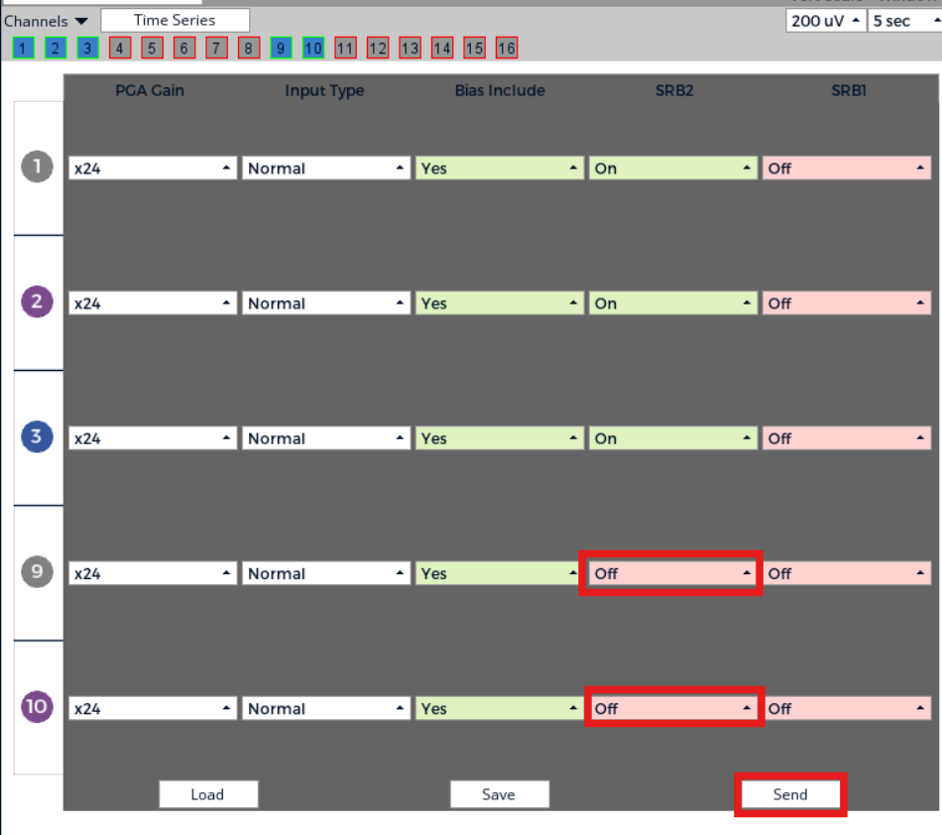Click the Input Type column header
This screenshot has width=942, height=835.
point(324,90)
